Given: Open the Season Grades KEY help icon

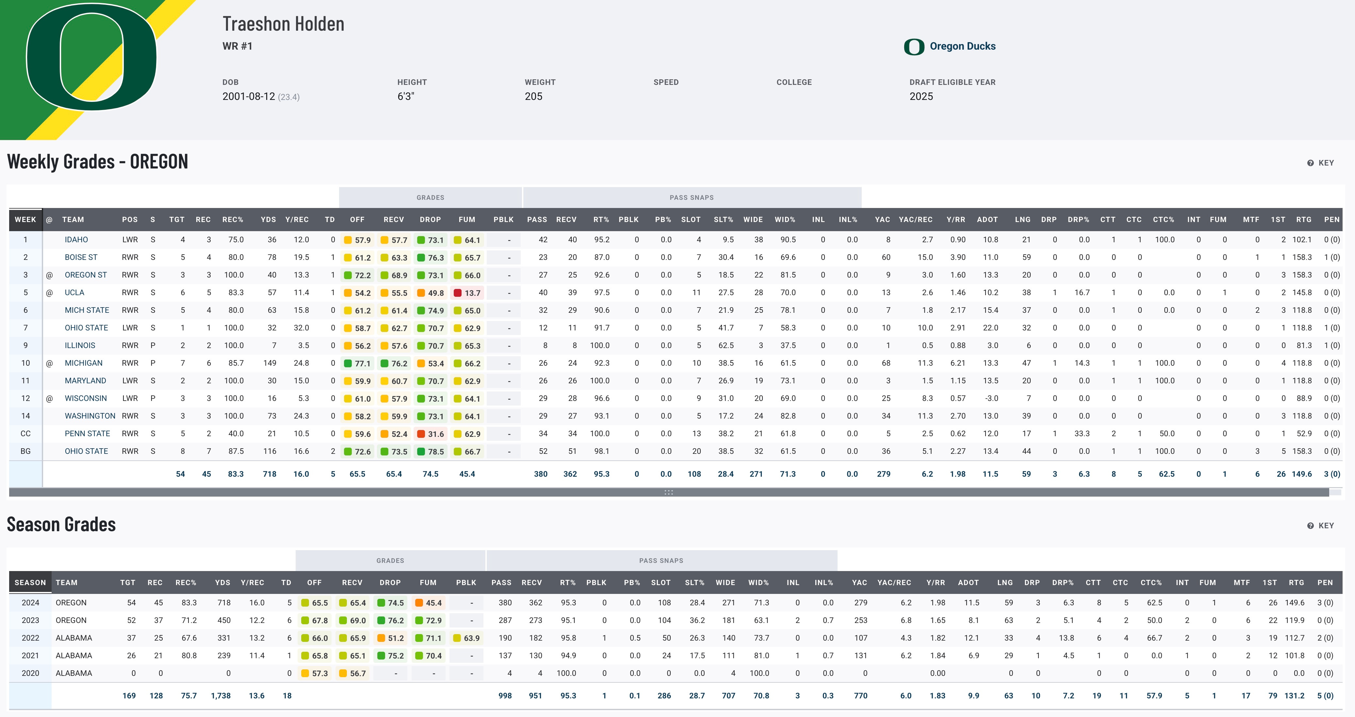Looking at the screenshot, I should pos(1310,526).
